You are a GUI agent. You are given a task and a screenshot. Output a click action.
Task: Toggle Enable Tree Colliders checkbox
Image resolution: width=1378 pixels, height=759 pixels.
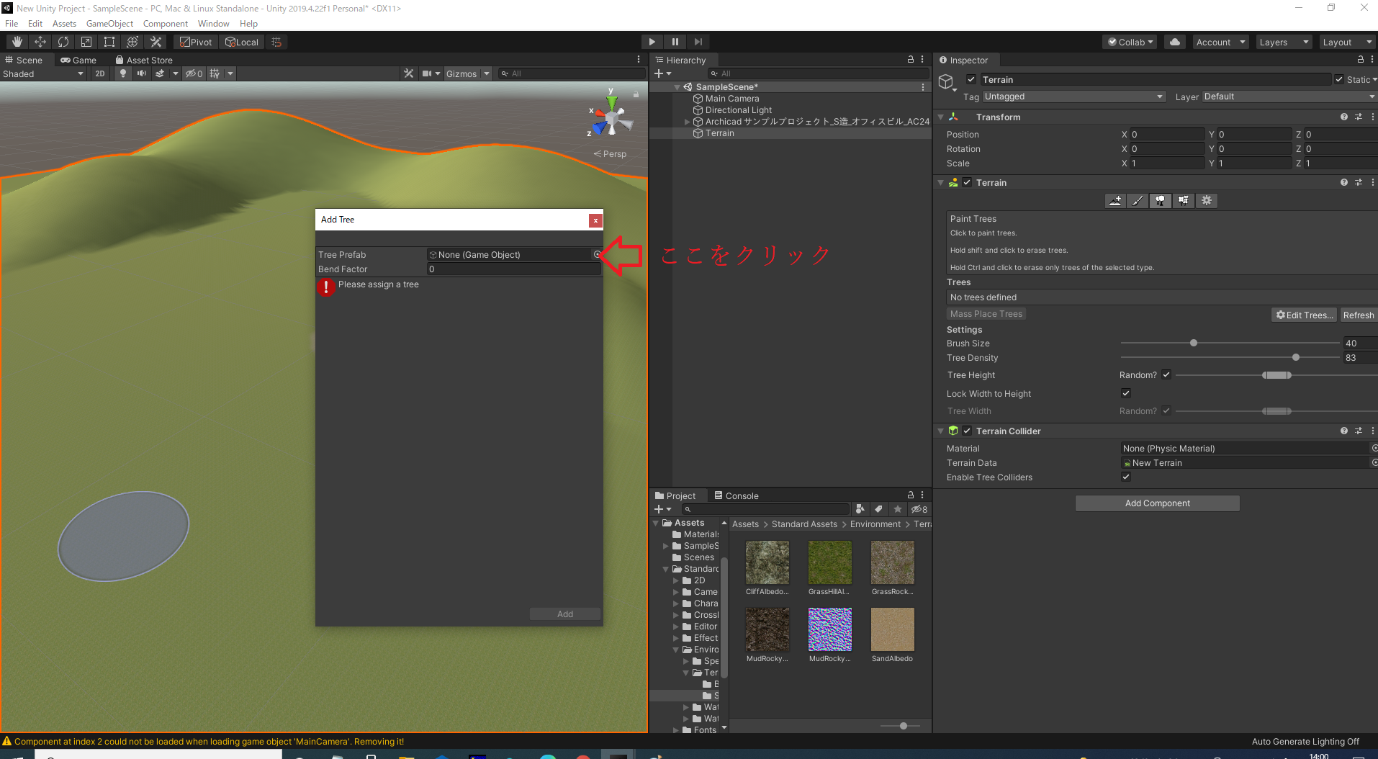(1126, 477)
